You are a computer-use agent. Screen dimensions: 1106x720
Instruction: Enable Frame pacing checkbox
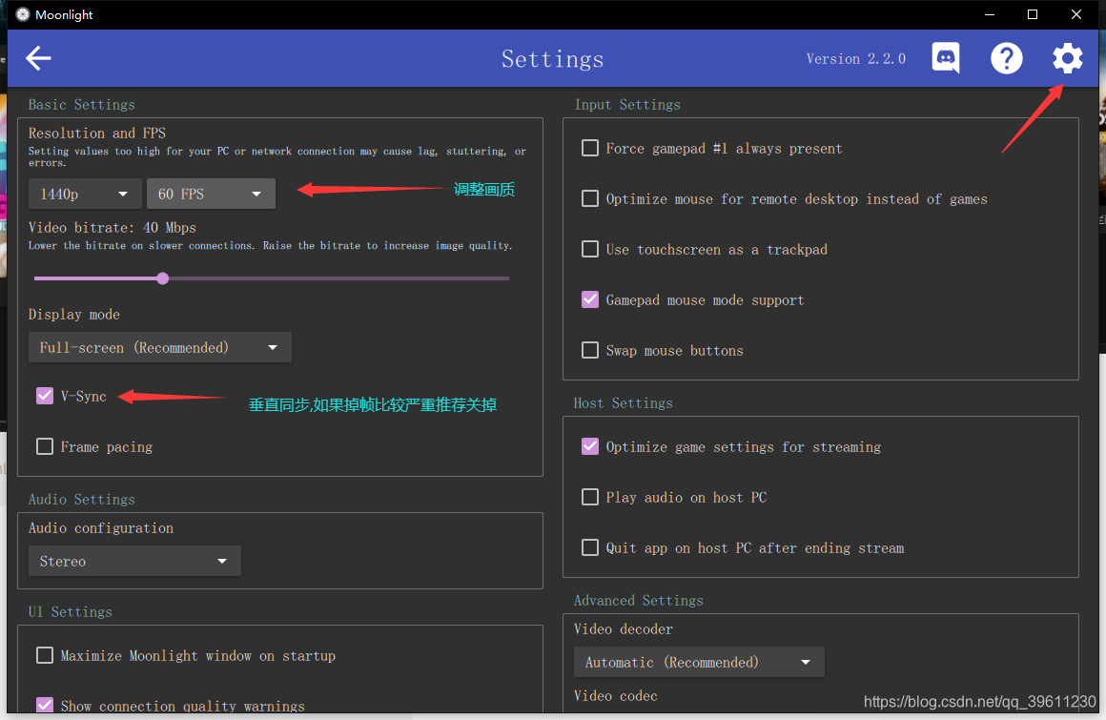pyautogui.click(x=45, y=446)
